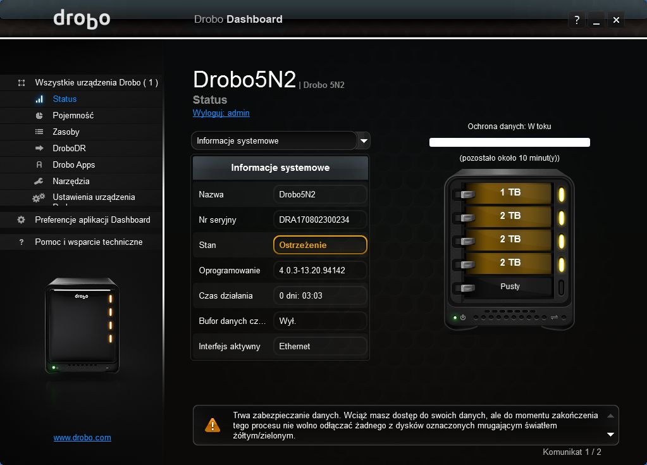This screenshot has height=465, width=647.
Task: Select the Zasoby list icon
Action: click(39, 132)
